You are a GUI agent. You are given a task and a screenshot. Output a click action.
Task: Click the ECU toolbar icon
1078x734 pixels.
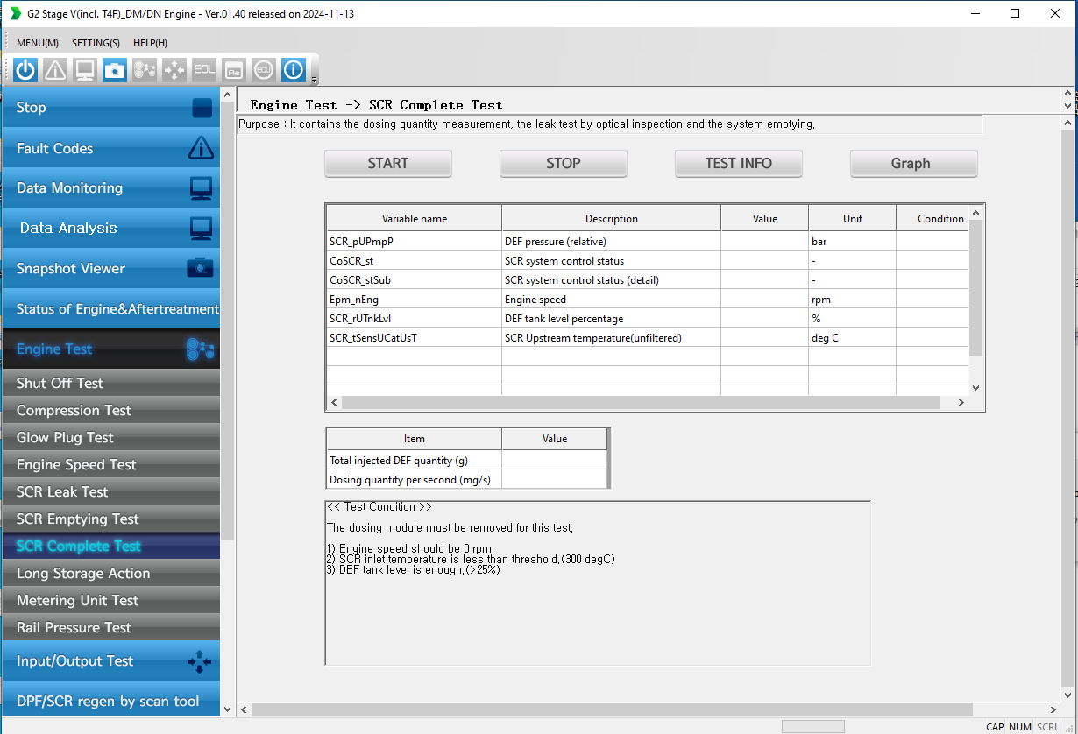[264, 70]
